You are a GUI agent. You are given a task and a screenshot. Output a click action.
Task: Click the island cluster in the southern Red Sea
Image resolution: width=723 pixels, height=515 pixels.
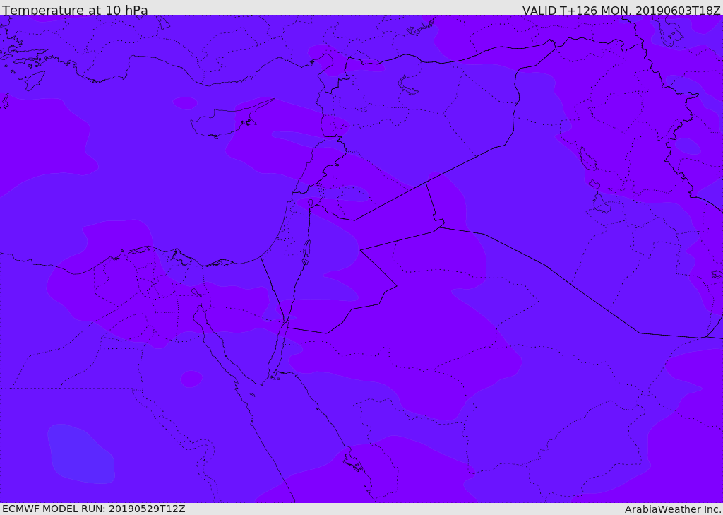[x=353, y=463]
